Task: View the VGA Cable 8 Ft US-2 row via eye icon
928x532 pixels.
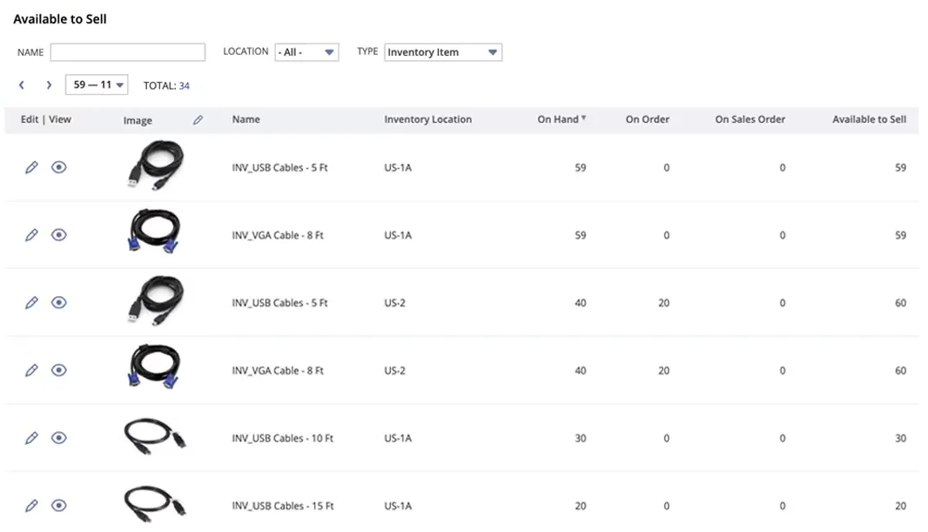Action: (x=58, y=370)
